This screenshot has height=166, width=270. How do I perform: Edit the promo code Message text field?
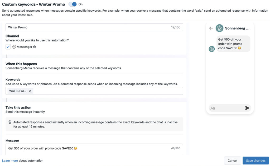pos(87,148)
